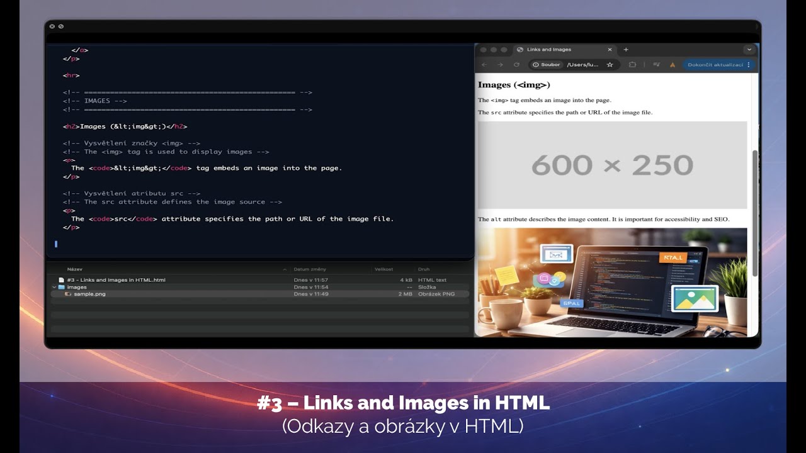This screenshot has height=453, width=806.
Task: Click the Dokončit aktualizaci button
Action: pos(715,65)
